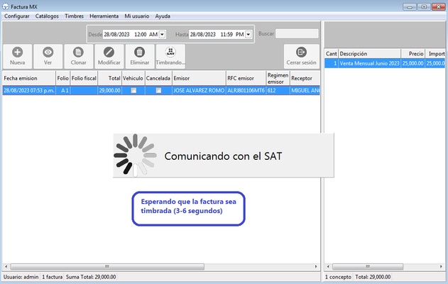Sort by Emisor column header
This screenshot has height=284, width=448.
[199, 78]
